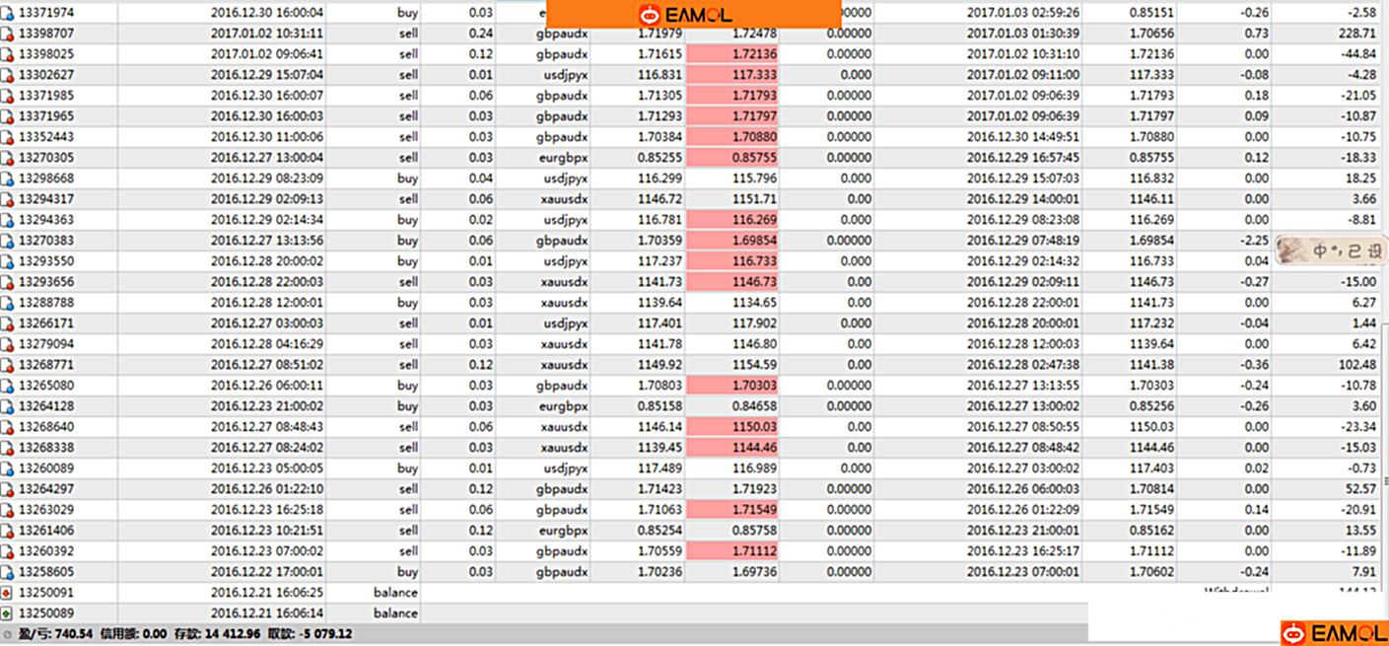Select the order icon for ticket 13302627
1389x646 pixels.
(x=7, y=75)
